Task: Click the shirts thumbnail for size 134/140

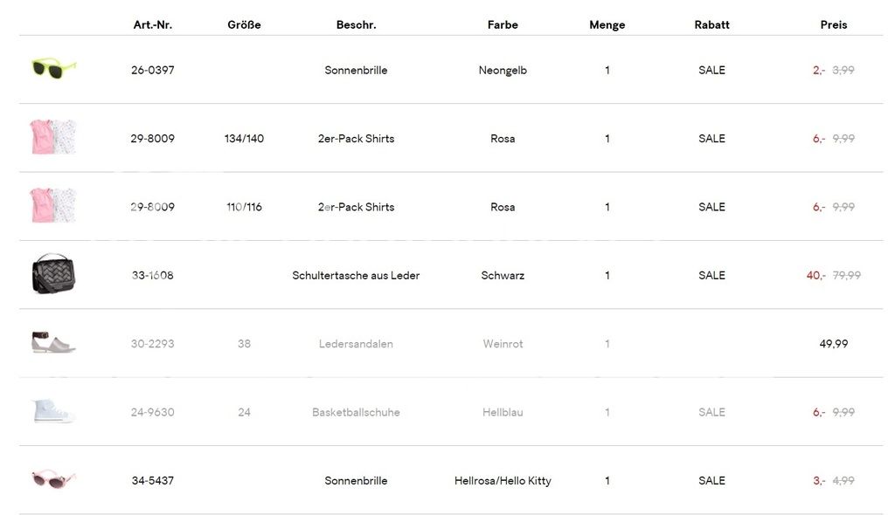Action: [54, 138]
